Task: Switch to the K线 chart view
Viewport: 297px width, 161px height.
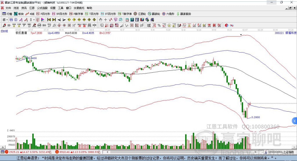Action: pos(30,14)
